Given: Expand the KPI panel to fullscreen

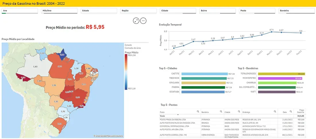Looking at the screenshot, I should (136, 21).
